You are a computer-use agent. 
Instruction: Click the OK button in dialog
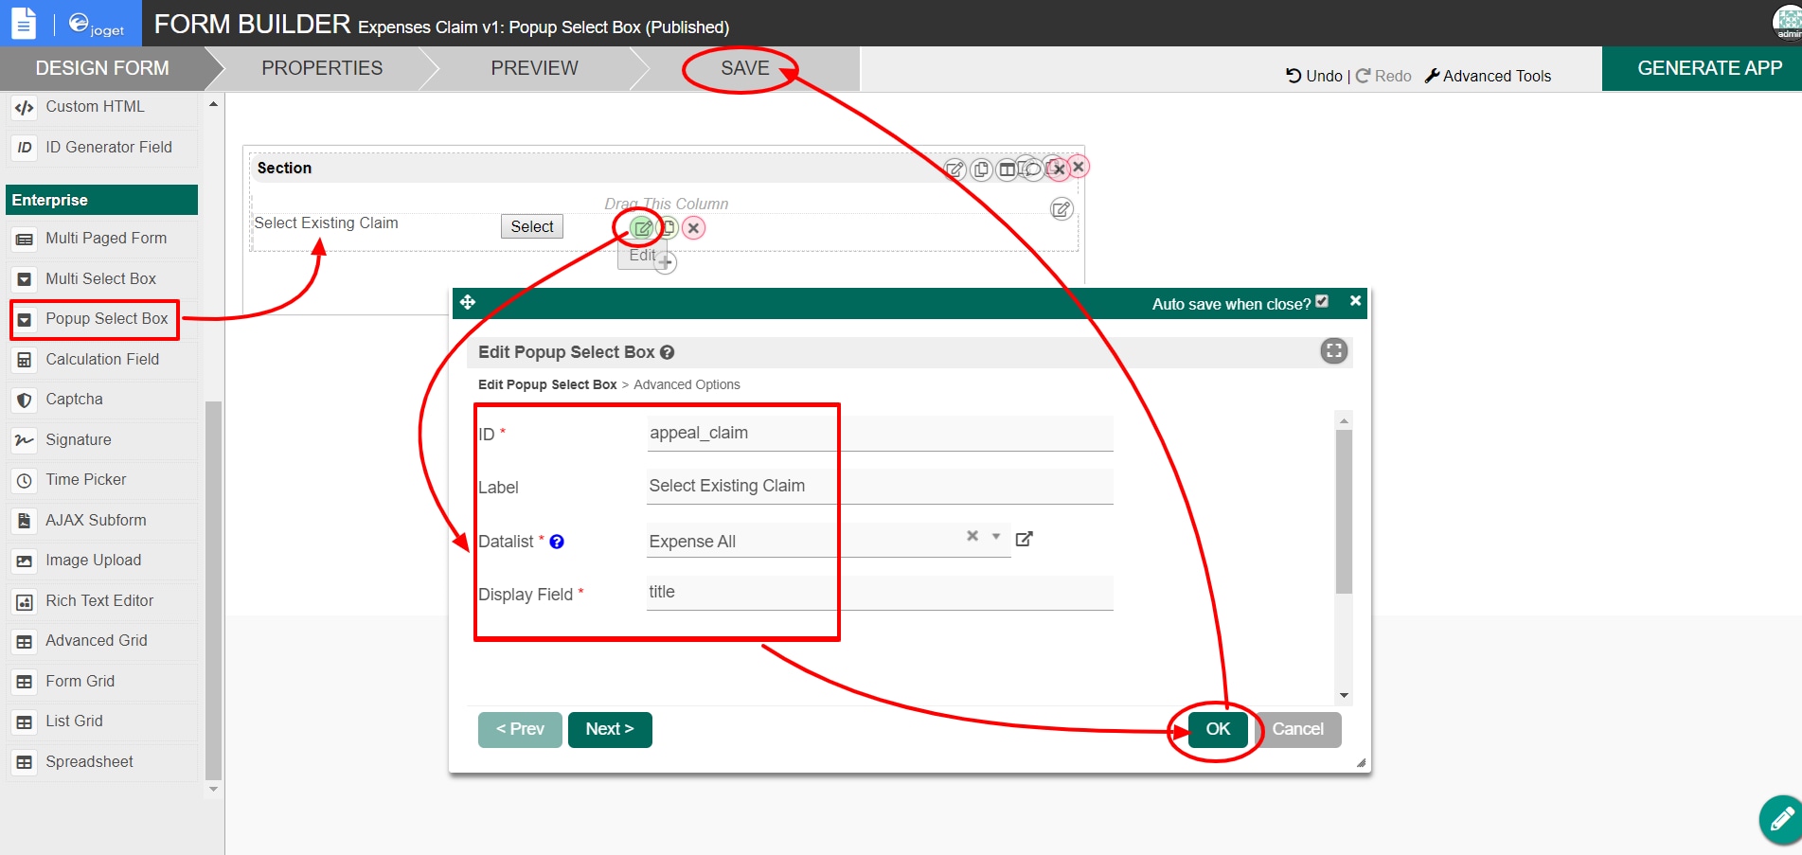point(1218,729)
